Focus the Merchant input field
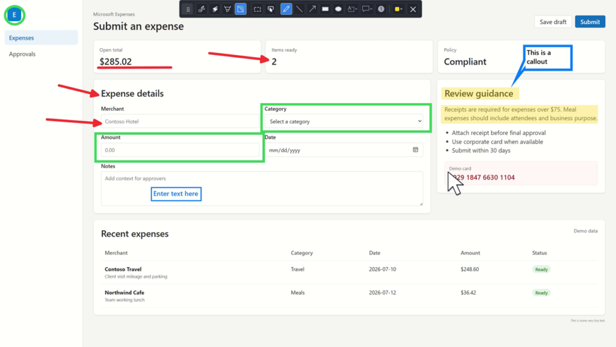 [180, 121]
